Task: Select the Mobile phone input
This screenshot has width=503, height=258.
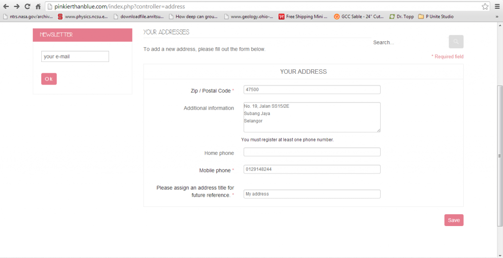Action: (312, 169)
